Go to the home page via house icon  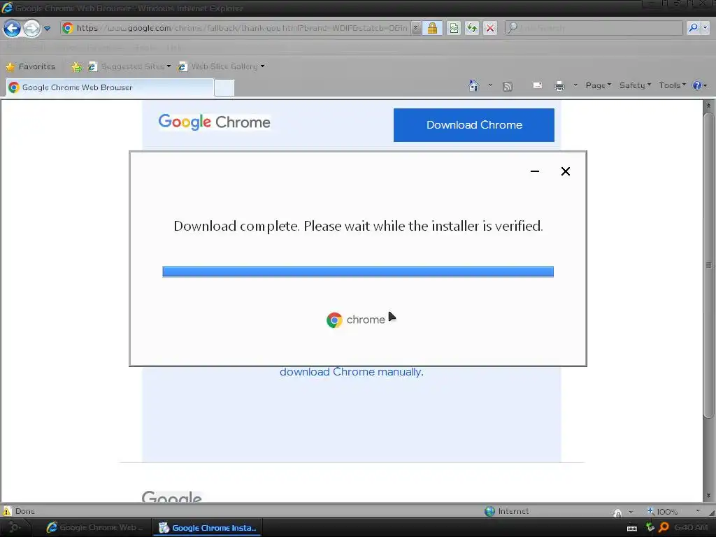pos(473,85)
